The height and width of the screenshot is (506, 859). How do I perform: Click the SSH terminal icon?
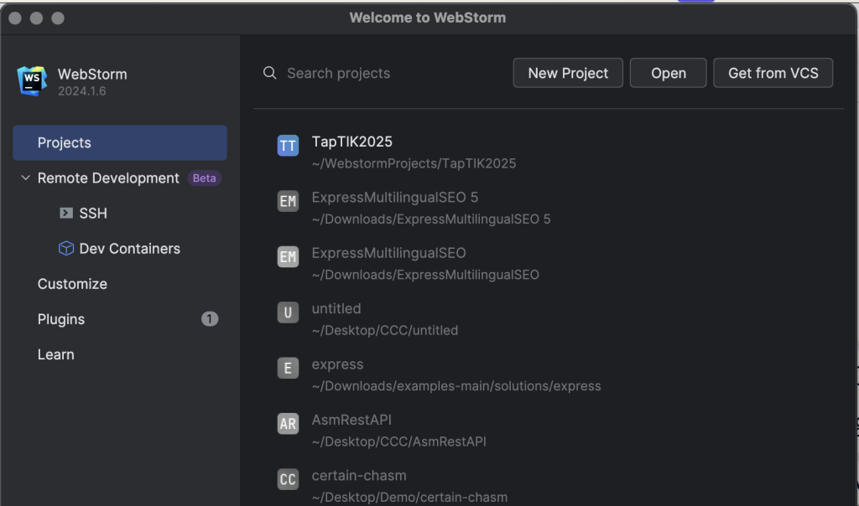pos(66,214)
